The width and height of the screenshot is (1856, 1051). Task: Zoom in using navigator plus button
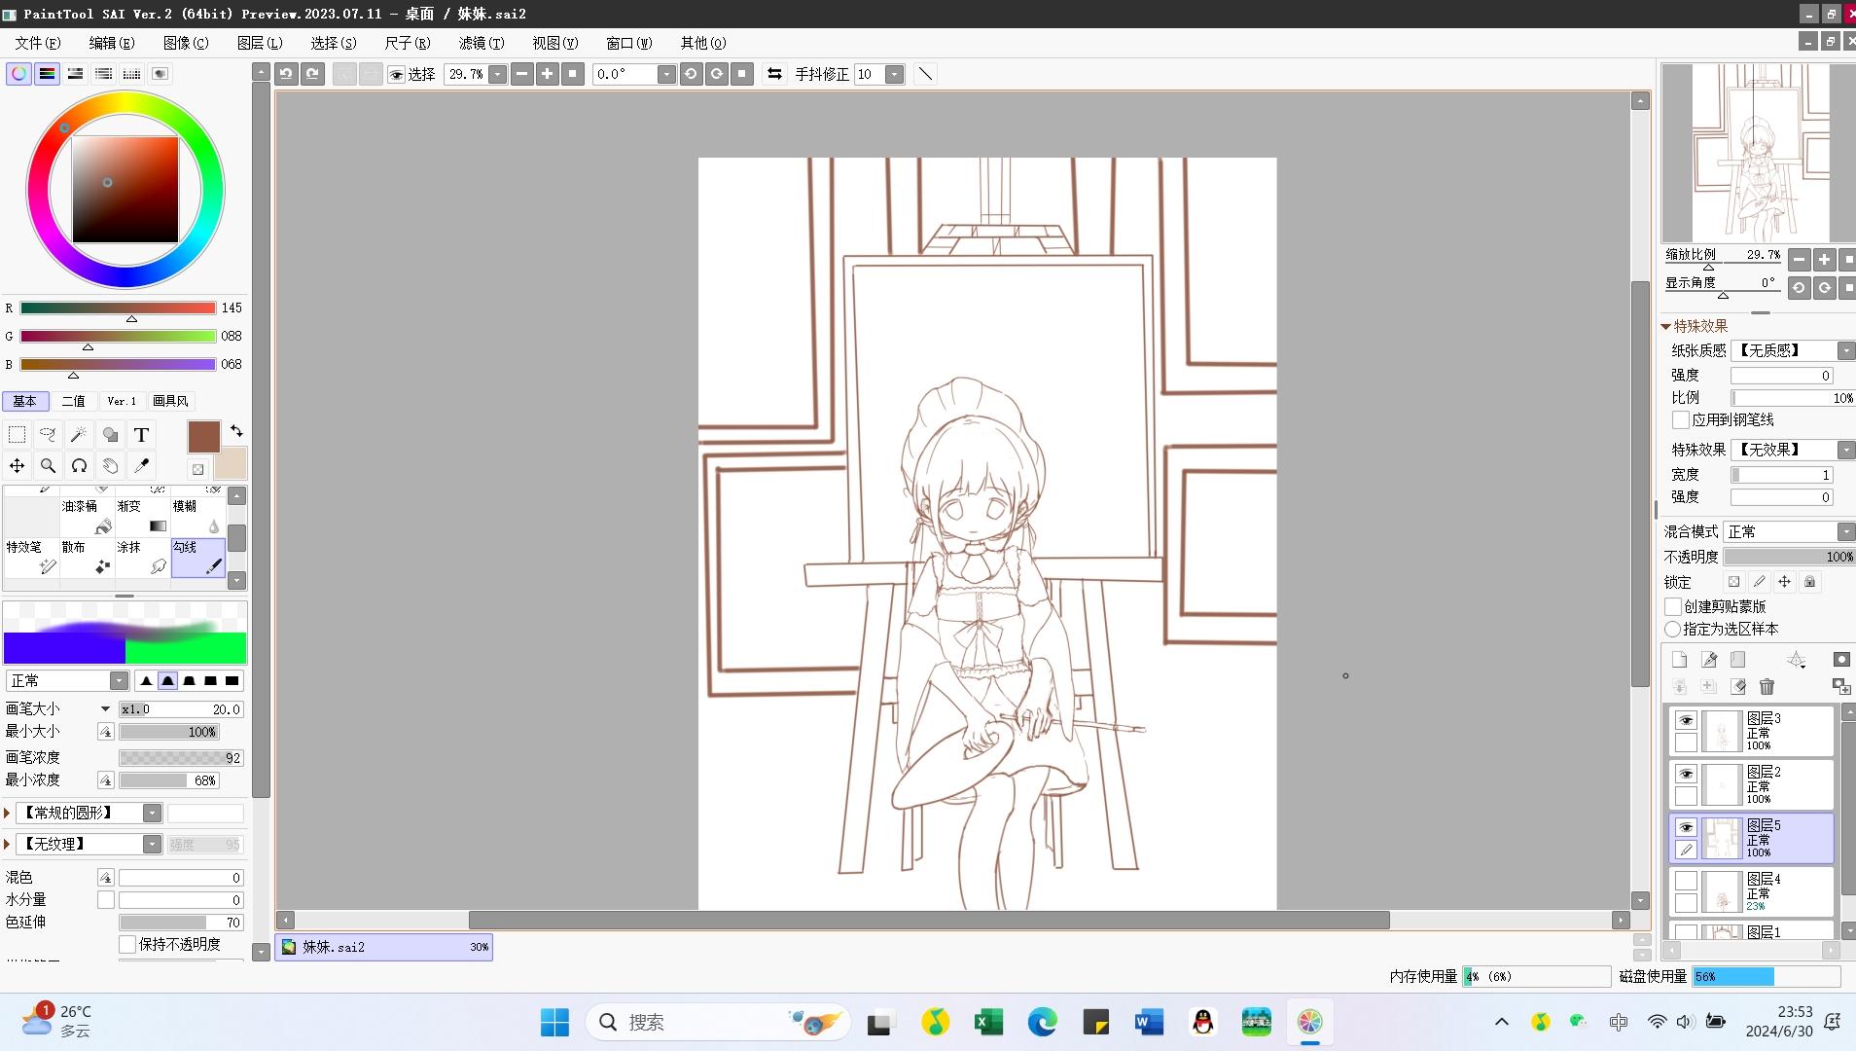(1824, 260)
